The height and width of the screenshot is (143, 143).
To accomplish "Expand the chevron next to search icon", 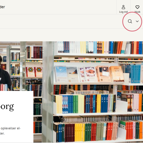I will [137, 21].
